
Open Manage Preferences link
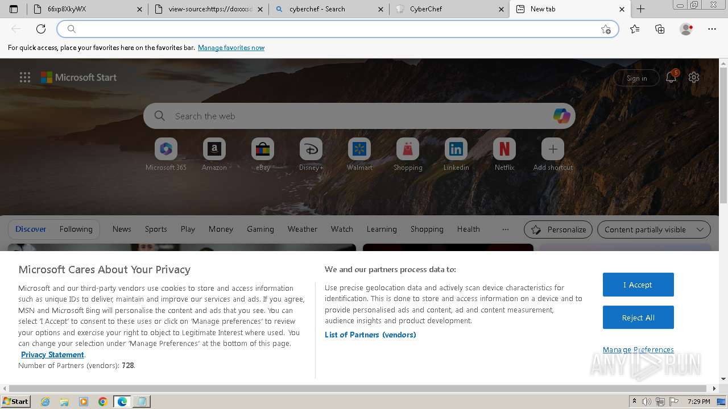638,349
